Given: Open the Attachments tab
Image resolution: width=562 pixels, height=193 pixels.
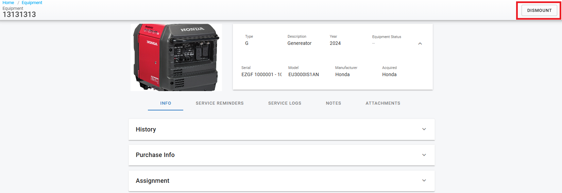Looking at the screenshot, I should (383, 103).
